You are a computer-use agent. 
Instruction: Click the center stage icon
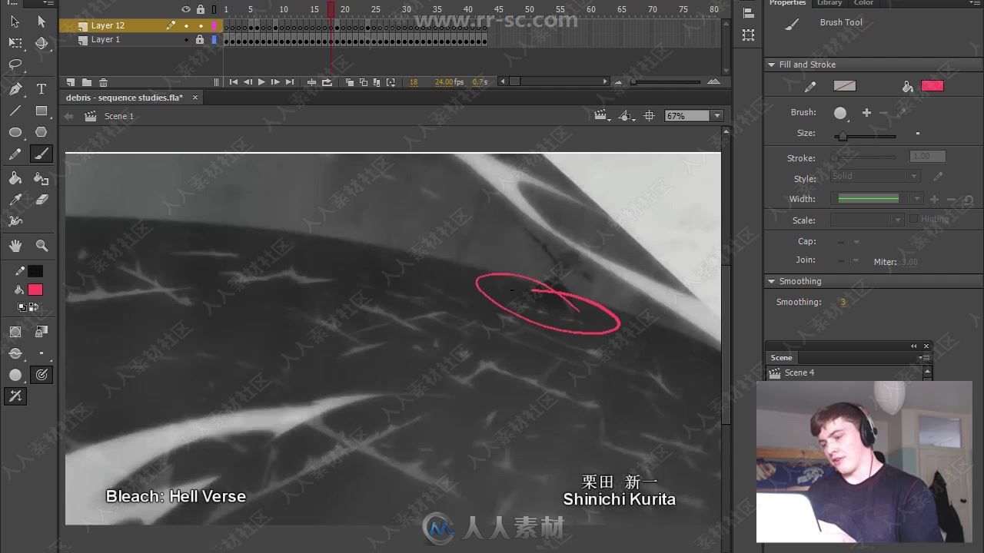pos(650,116)
